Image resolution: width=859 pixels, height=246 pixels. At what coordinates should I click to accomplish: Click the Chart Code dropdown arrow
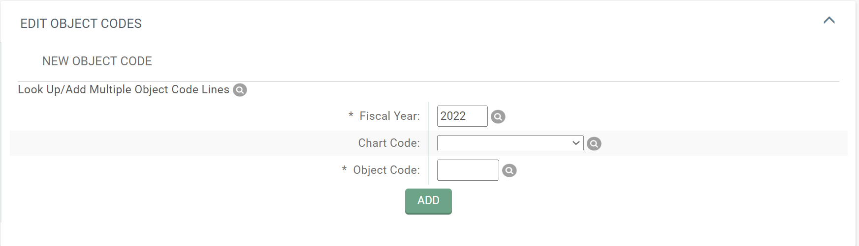[x=576, y=143]
